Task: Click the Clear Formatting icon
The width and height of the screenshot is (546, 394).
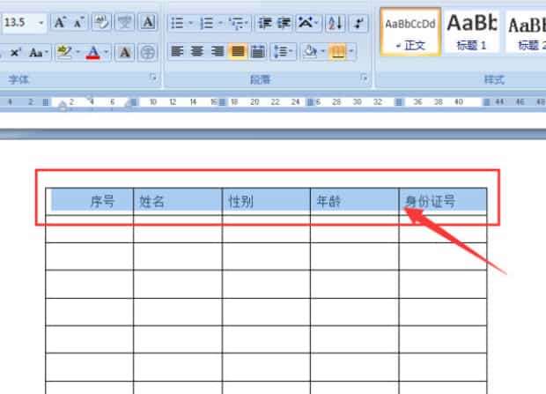Action: point(101,22)
